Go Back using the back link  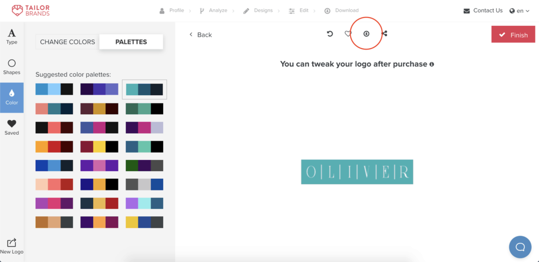pos(201,35)
